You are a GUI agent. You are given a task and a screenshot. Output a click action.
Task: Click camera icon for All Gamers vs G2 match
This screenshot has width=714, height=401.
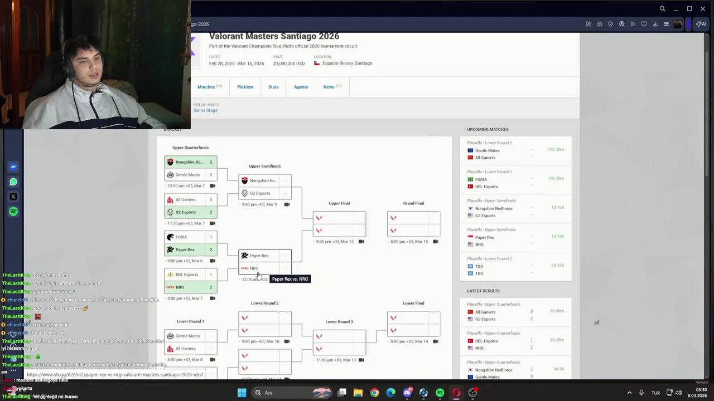pyautogui.click(x=212, y=223)
